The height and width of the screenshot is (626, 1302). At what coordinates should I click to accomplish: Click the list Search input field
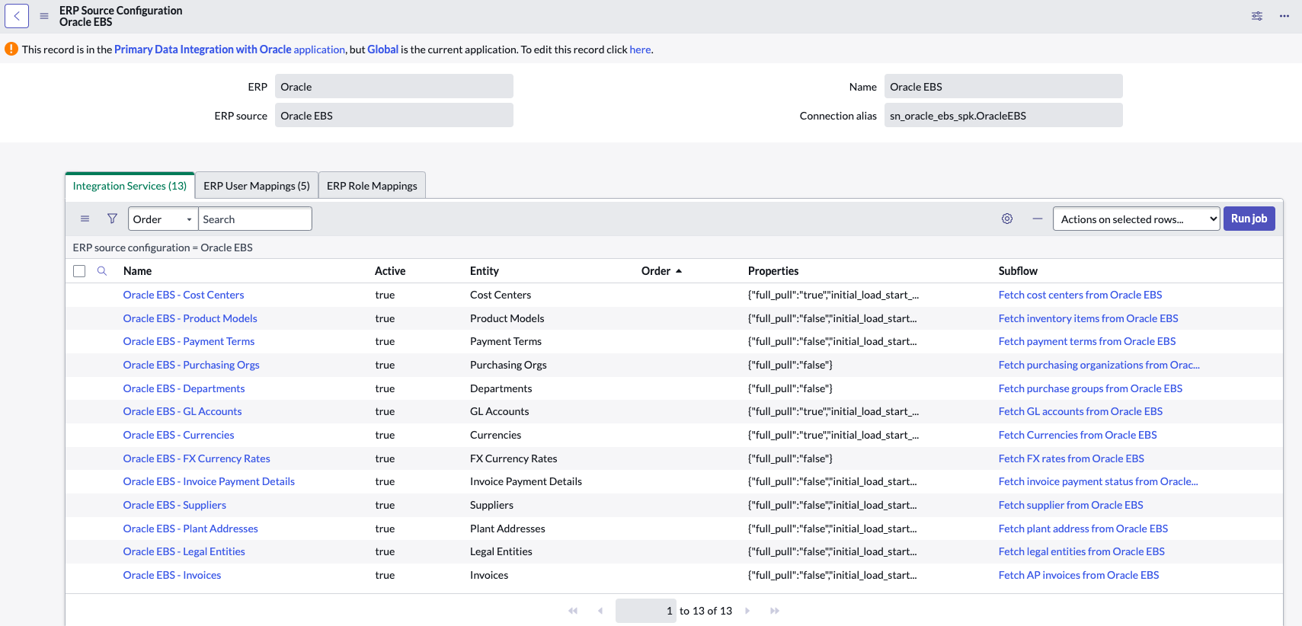point(255,219)
